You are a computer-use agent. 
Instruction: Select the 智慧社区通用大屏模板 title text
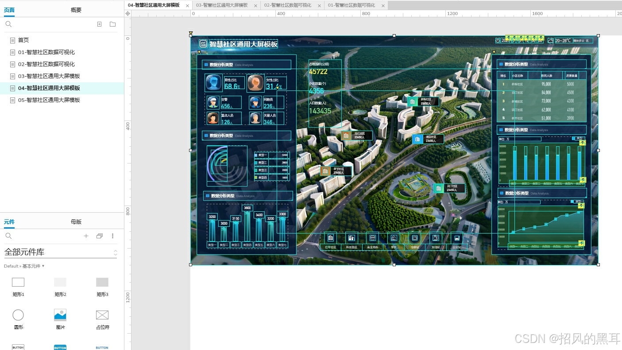click(x=243, y=44)
